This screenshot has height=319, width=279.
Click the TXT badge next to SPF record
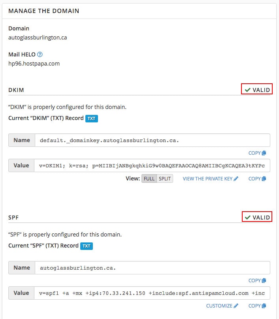tap(87, 246)
